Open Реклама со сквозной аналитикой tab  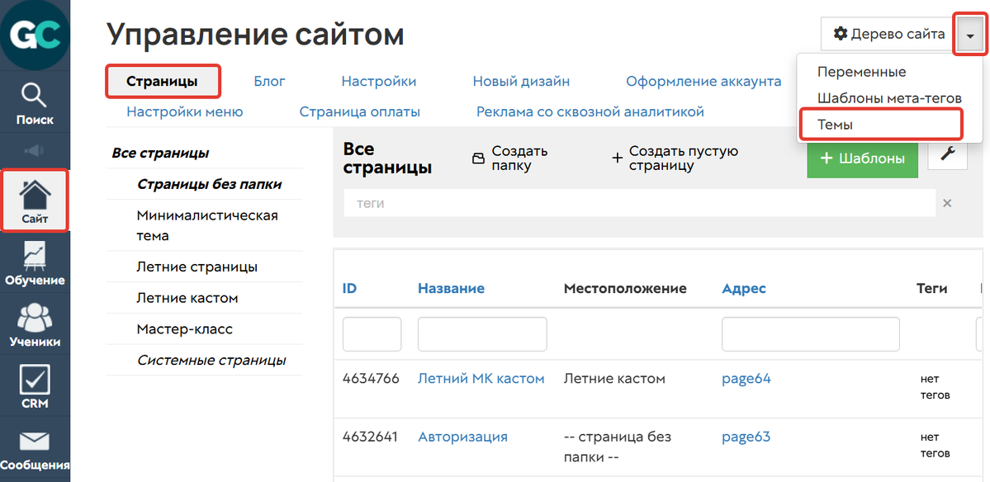coord(590,112)
